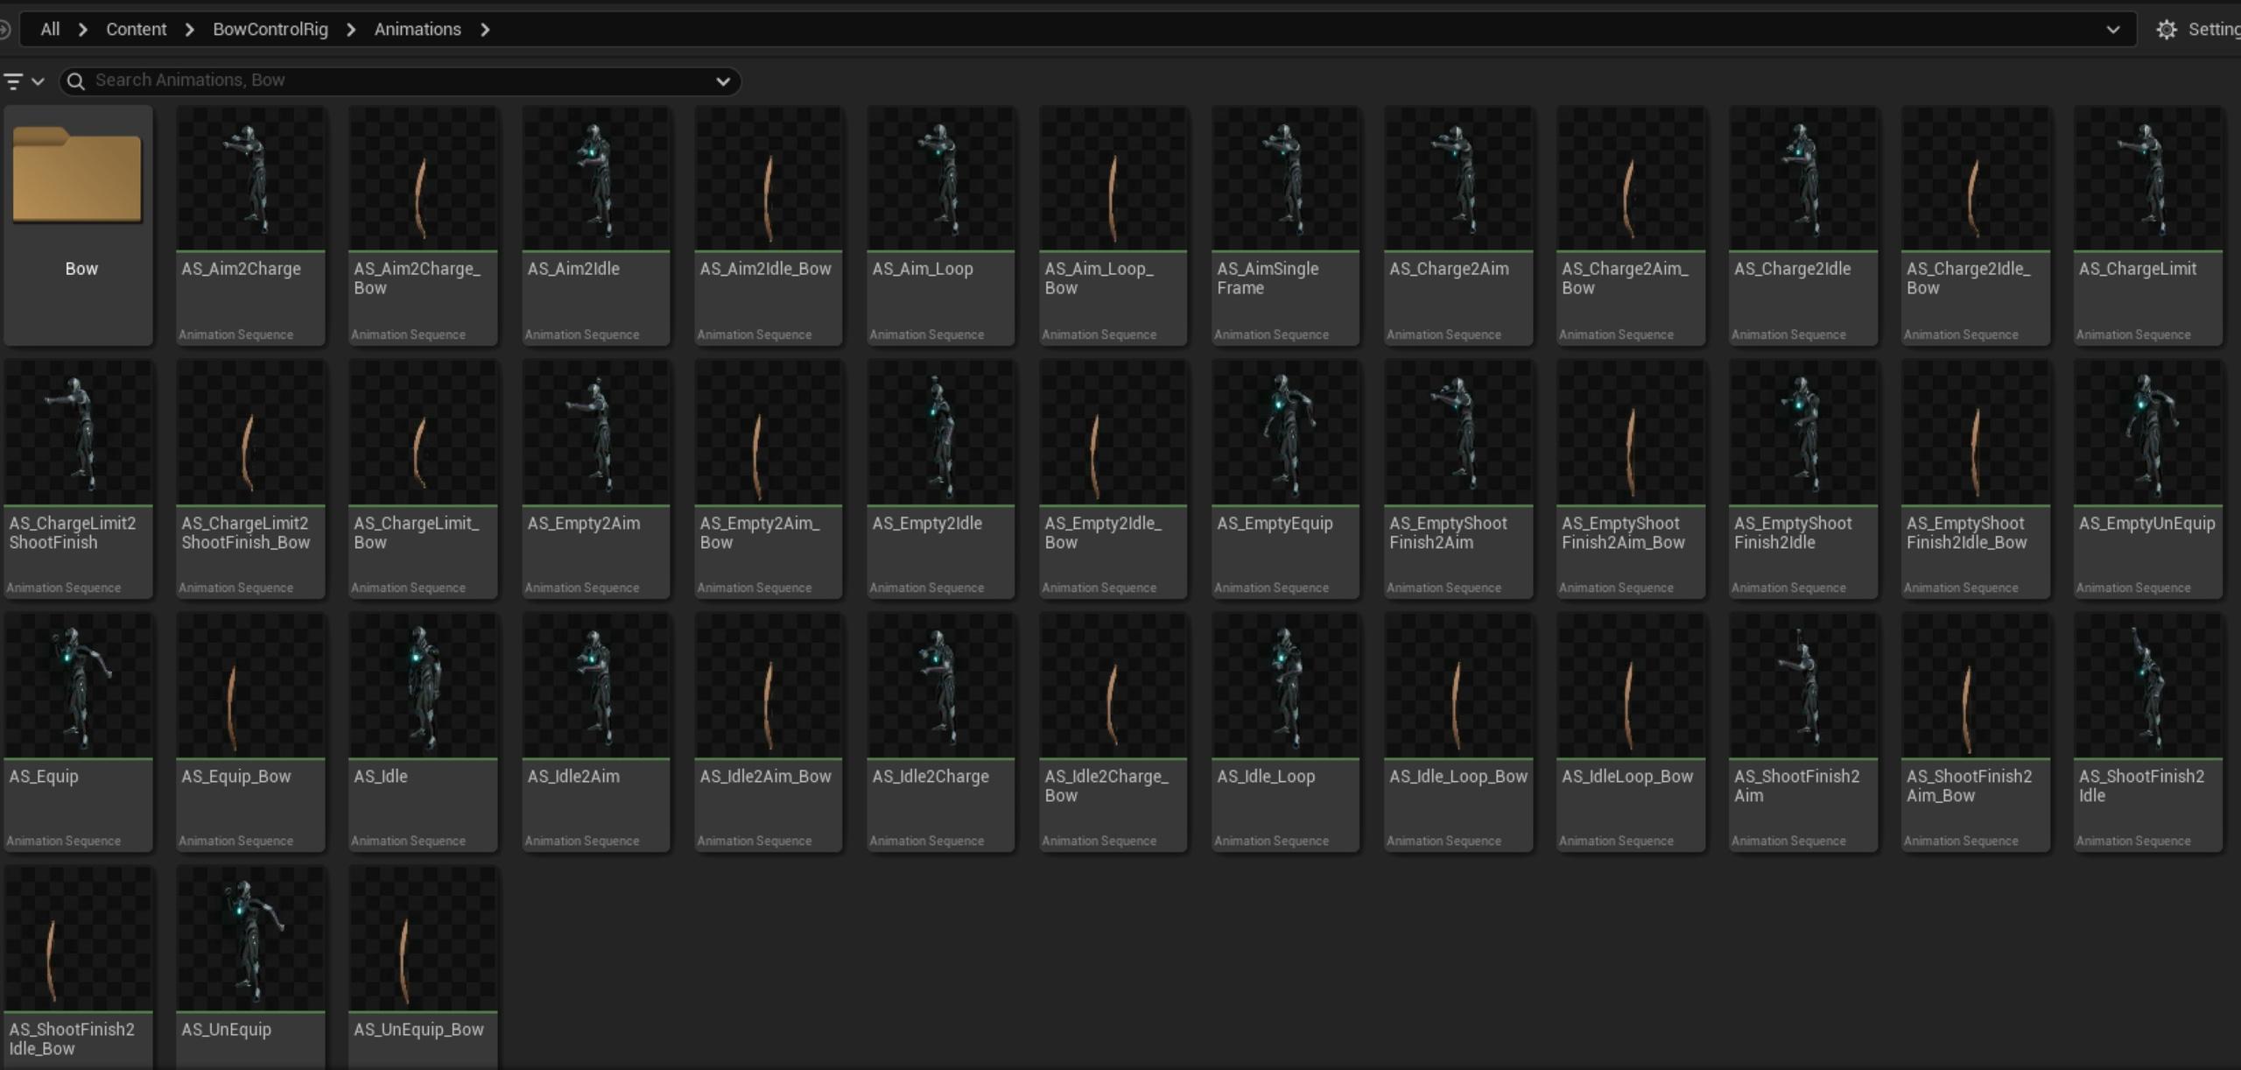Go to the BowControlRig breadcrumb

coord(270,30)
